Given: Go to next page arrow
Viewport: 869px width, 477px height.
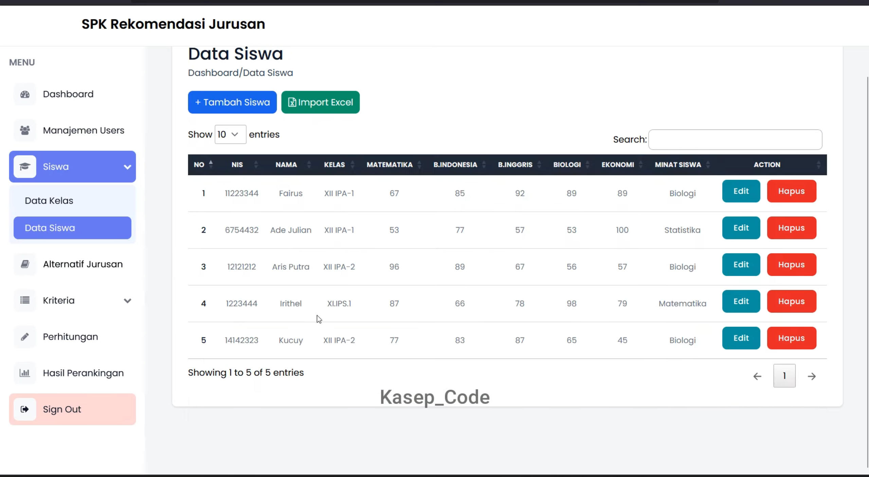Looking at the screenshot, I should pyautogui.click(x=812, y=376).
